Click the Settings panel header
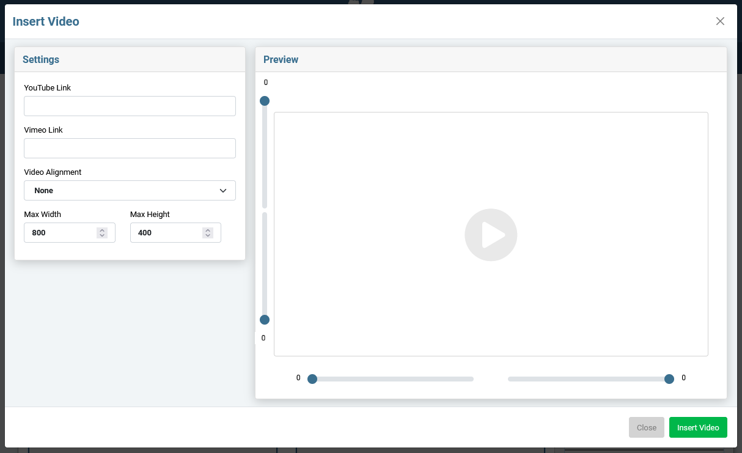The image size is (742, 453). coord(130,59)
